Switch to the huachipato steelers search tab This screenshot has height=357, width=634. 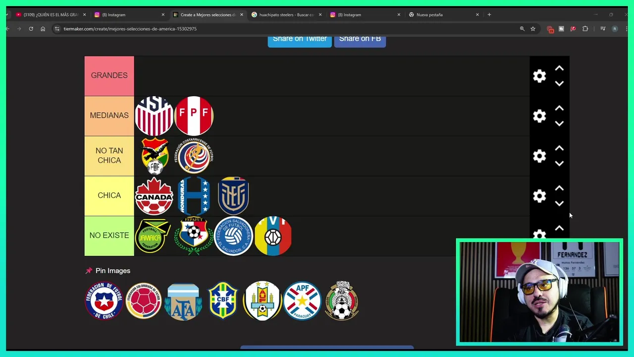286,15
